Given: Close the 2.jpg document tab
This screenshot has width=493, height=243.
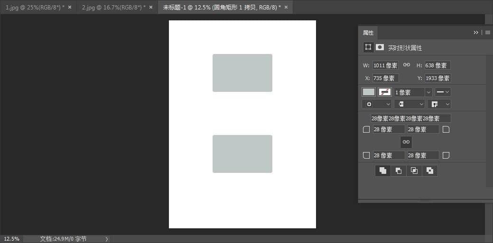Looking at the screenshot, I should click(151, 7).
